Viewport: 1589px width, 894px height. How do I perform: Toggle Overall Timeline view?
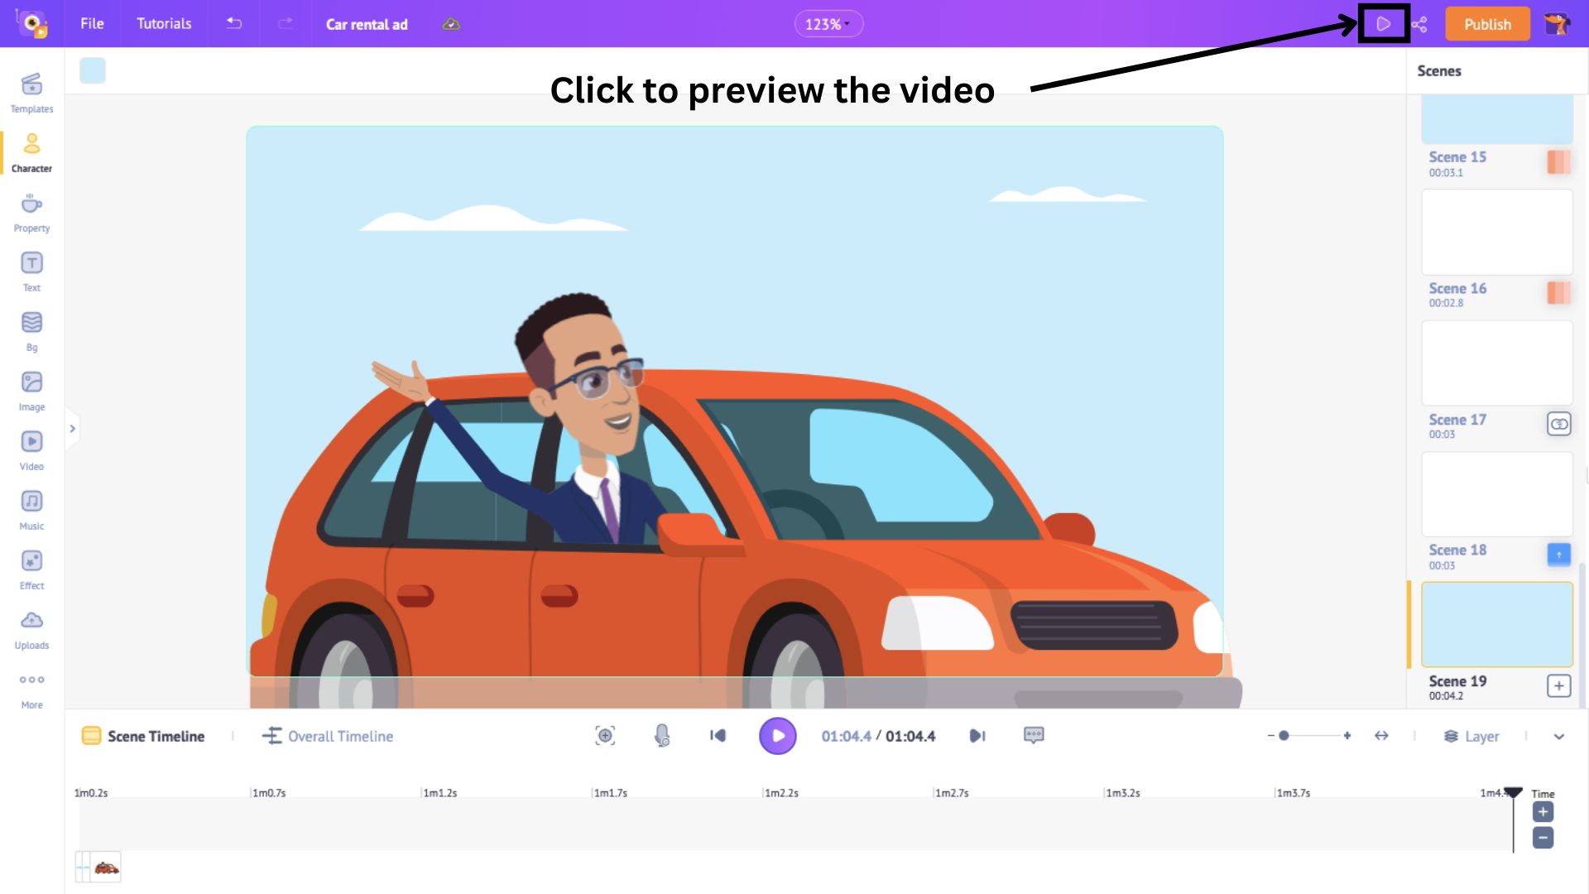(x=328, y=736)
